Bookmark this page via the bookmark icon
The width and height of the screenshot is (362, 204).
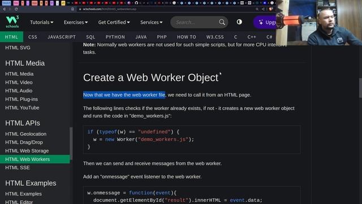[x=72, y=9]
